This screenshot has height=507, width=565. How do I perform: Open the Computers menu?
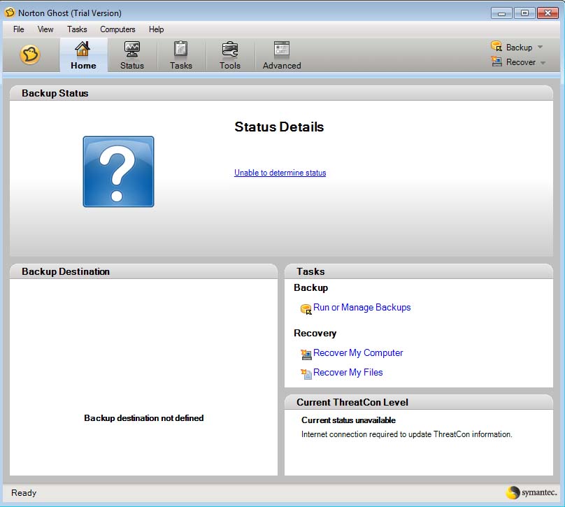(x=117, y=29)
